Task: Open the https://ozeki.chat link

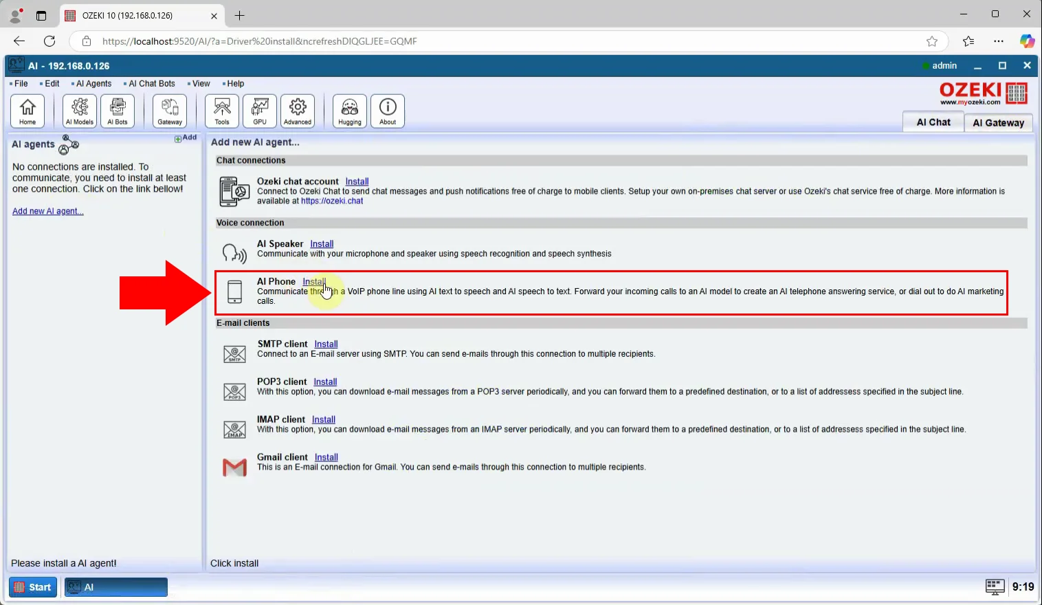Action: [x=332, y=201]
